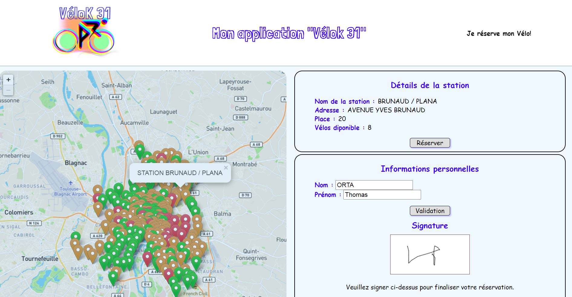This screenshot has height=297, width=572.
Task: Focus the Prénom field containing Thomas
Action: click(x=382, y=195)
